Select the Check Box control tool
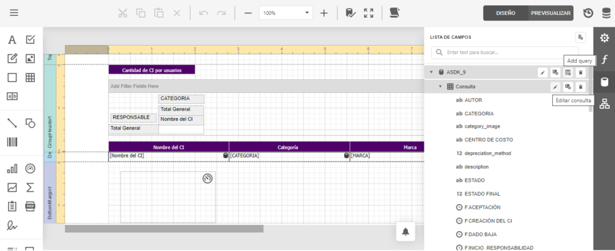The height and width of the screenshot is (251, 615). [x=30, y=40]
